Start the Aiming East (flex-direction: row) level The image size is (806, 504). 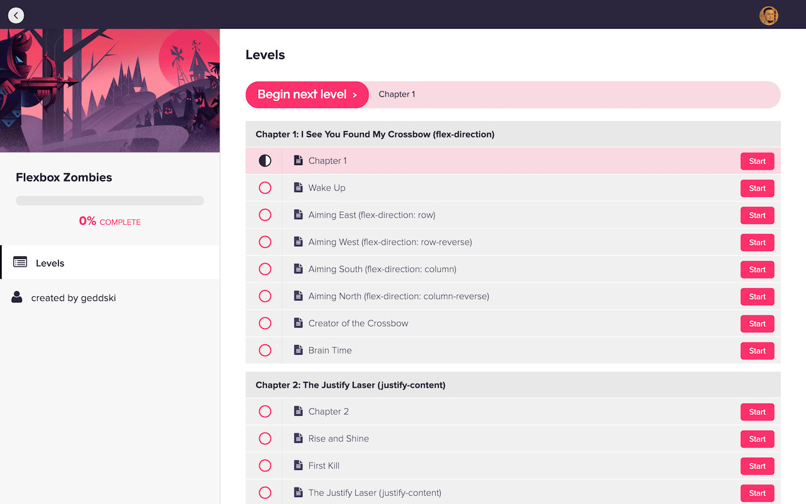(x=757, y=215)
